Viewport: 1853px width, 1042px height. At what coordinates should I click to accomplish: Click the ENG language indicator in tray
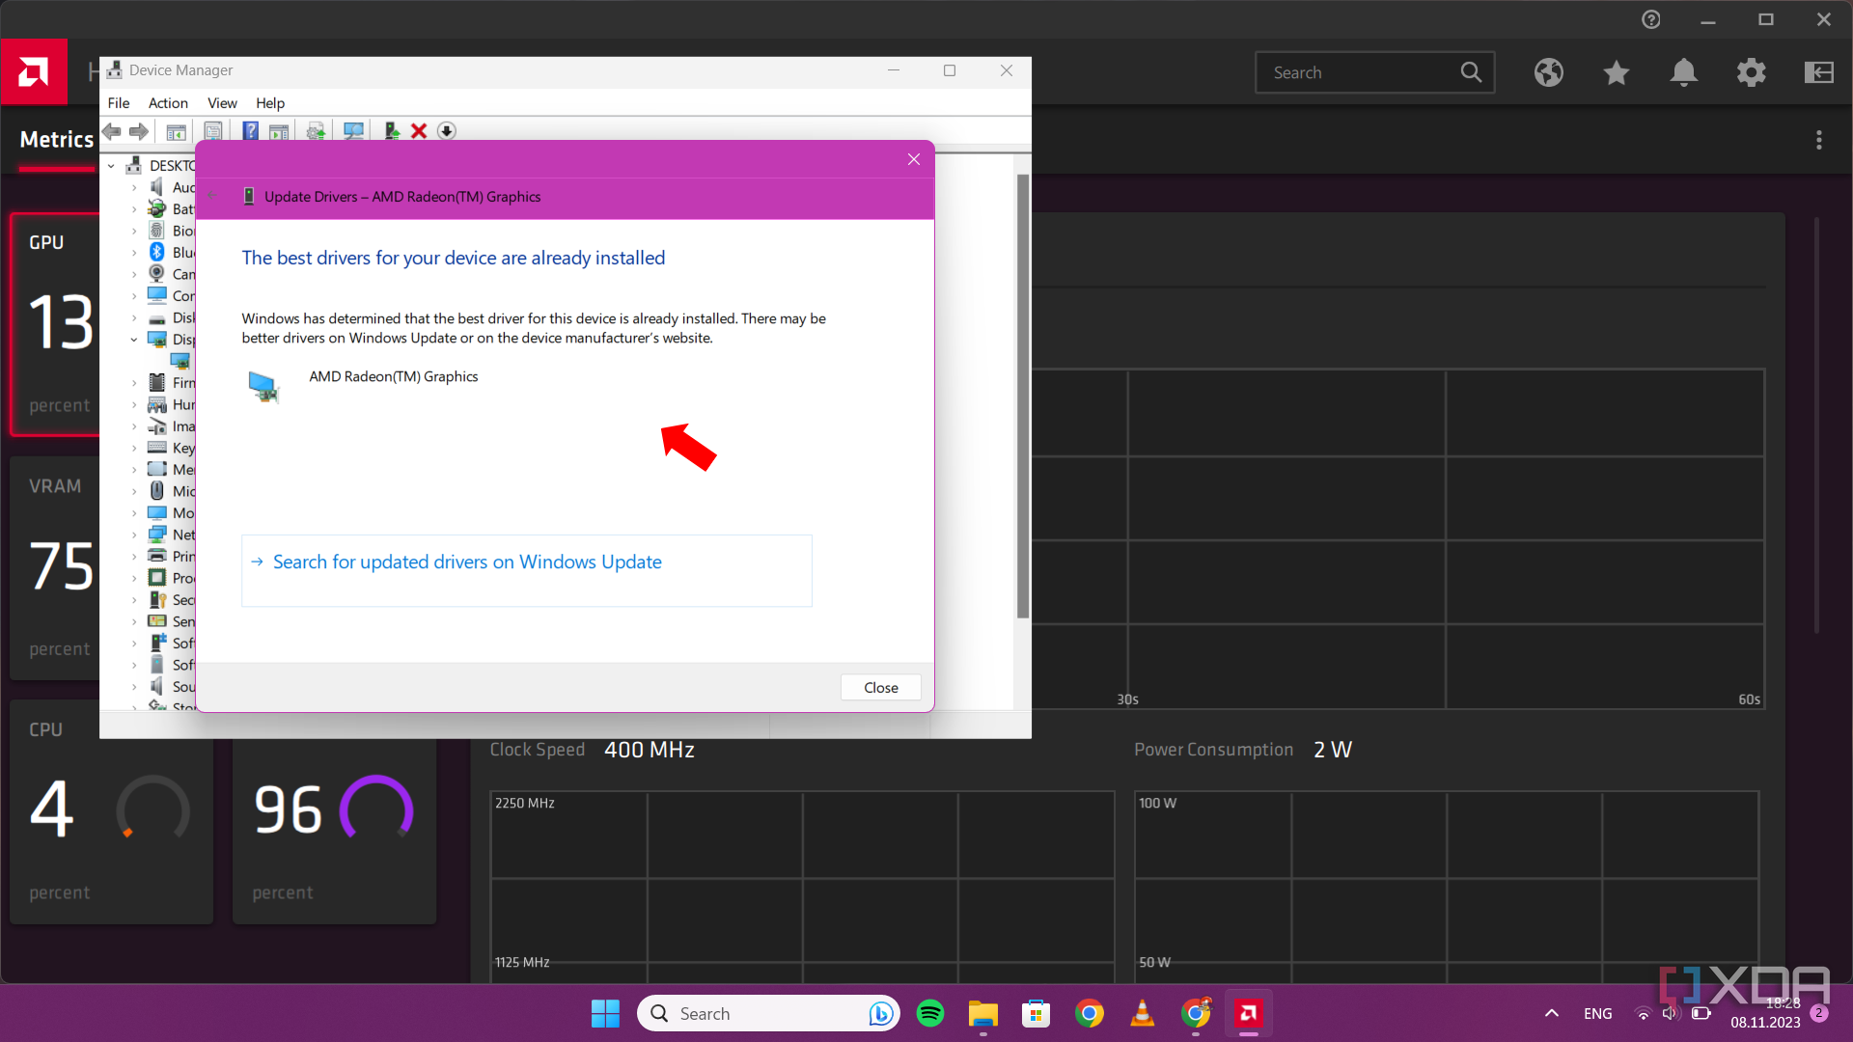click(x=1598, y=1013)
